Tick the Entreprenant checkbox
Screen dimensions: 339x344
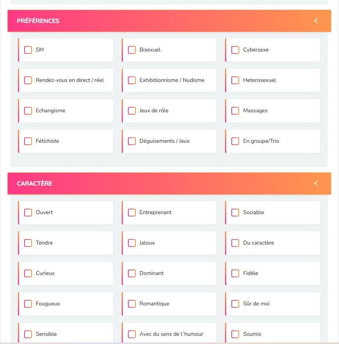coord(132,213)
